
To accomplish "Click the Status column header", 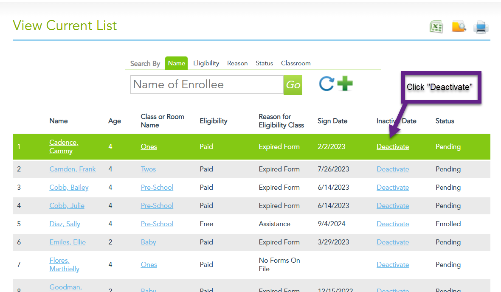I will pos(445,121).
